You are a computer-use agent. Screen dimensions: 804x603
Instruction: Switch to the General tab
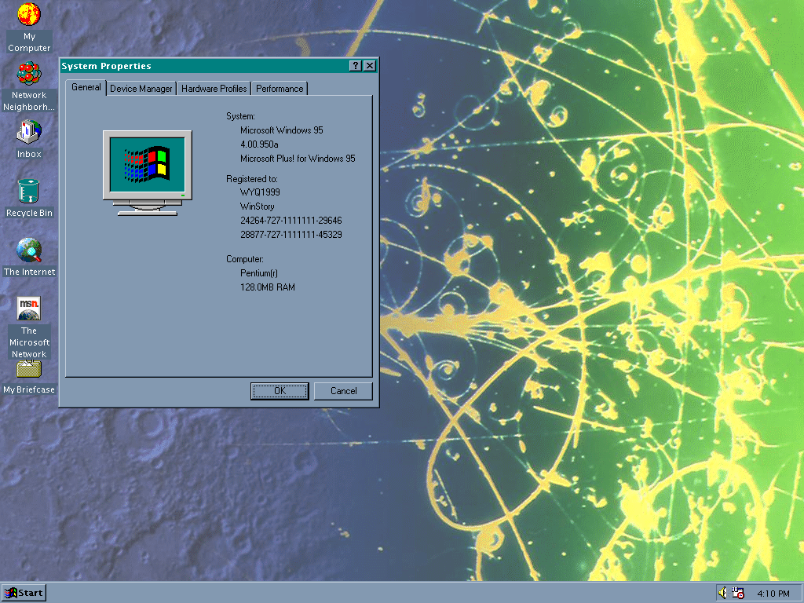pyautogui.click(x=86, y=87)
